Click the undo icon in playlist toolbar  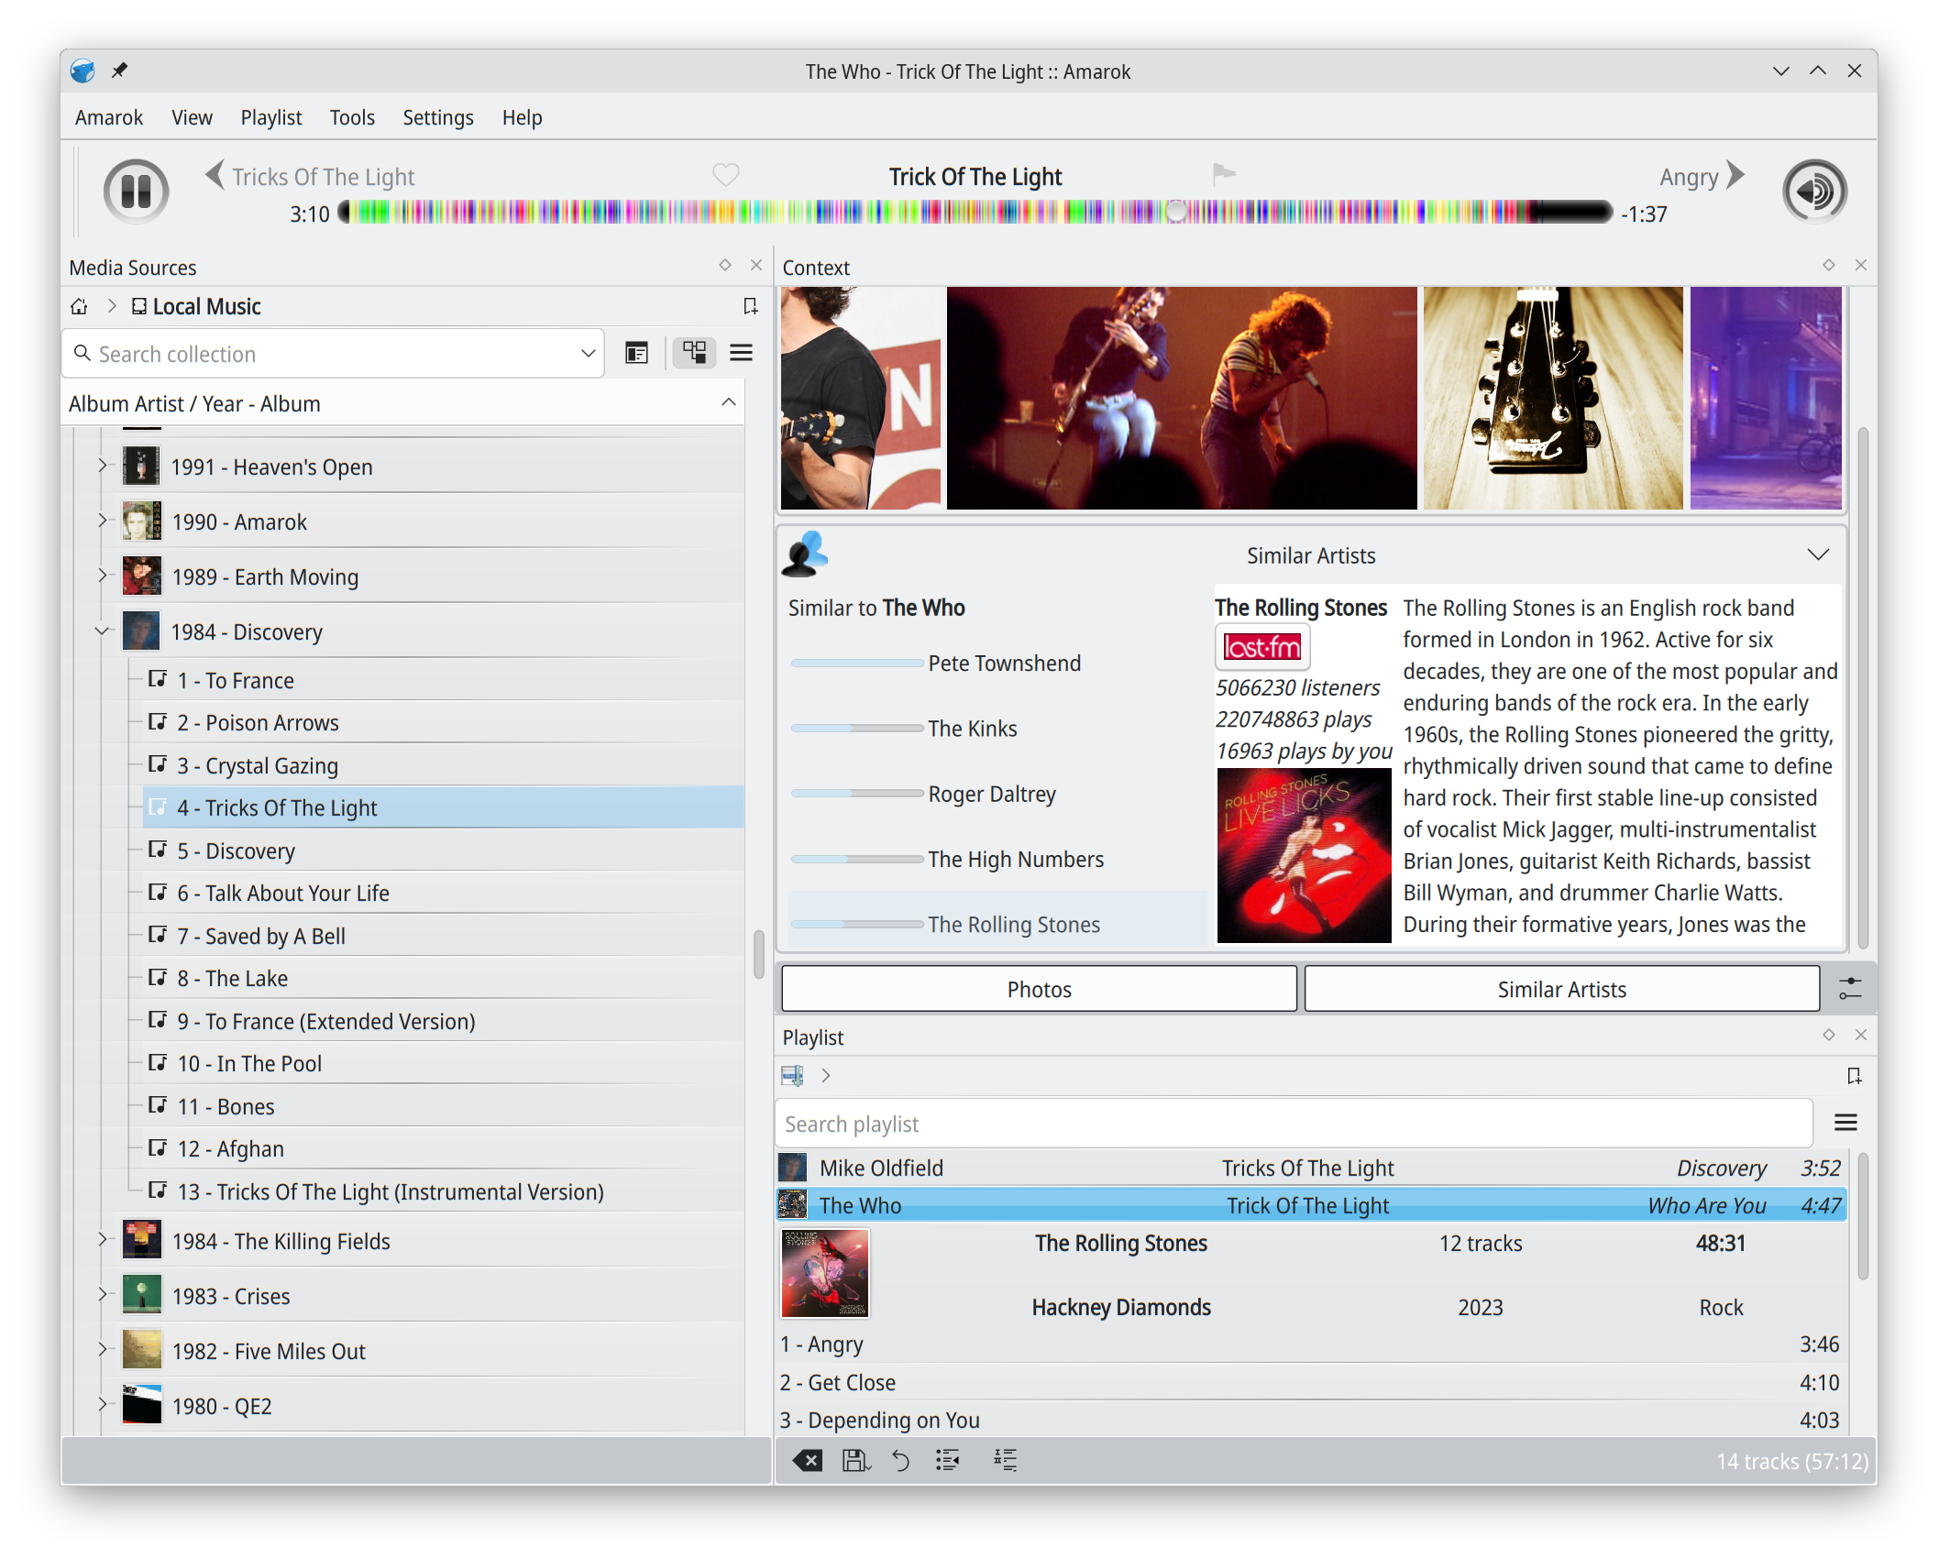[x=898, y=1459]
